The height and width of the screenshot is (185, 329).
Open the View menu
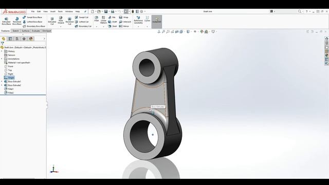pyautogui.click(x=45, y=11)
